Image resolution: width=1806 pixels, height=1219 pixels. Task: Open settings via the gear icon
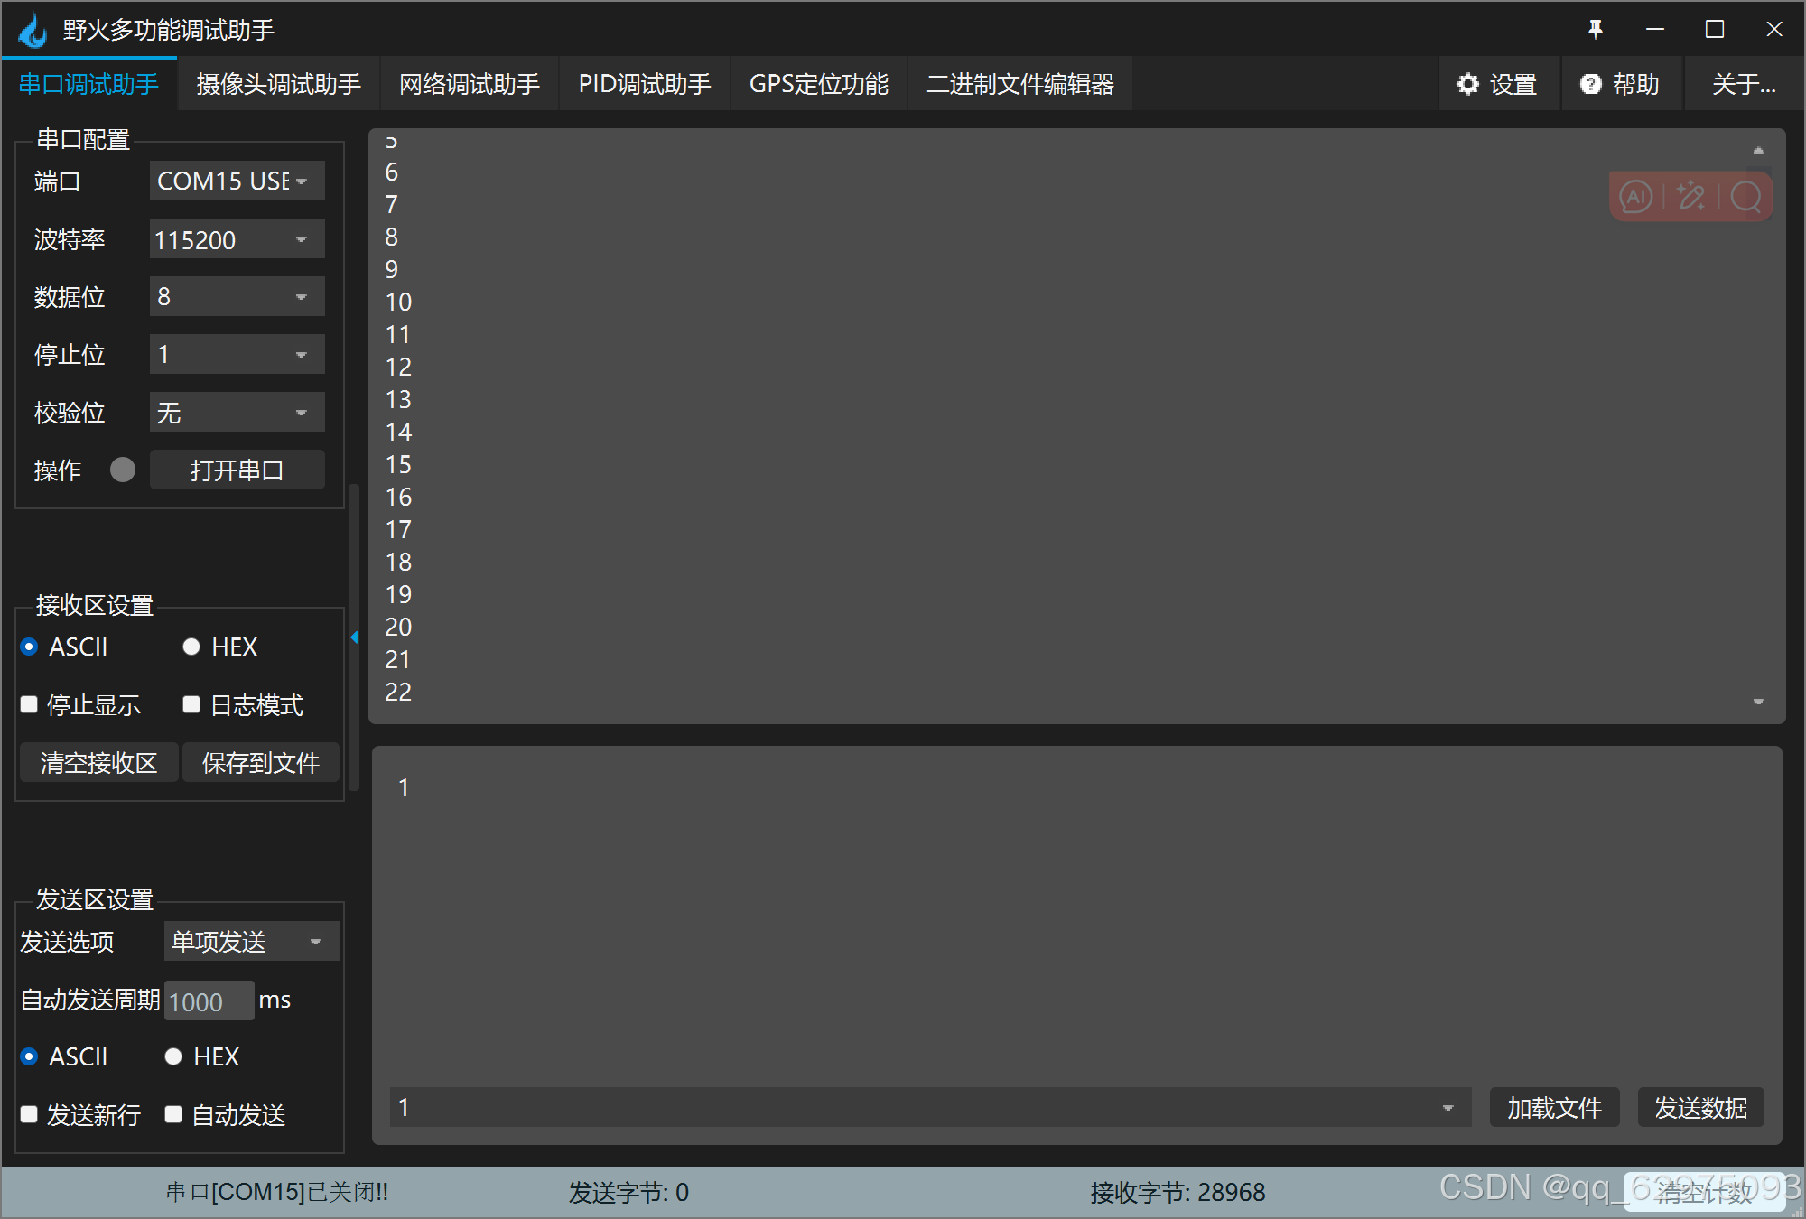(1469, 84)
